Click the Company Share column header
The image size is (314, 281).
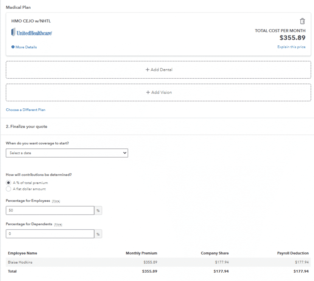point(215,253)
